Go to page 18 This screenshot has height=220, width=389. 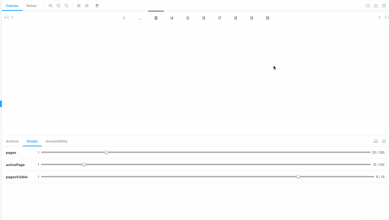(x=236, y=18)
